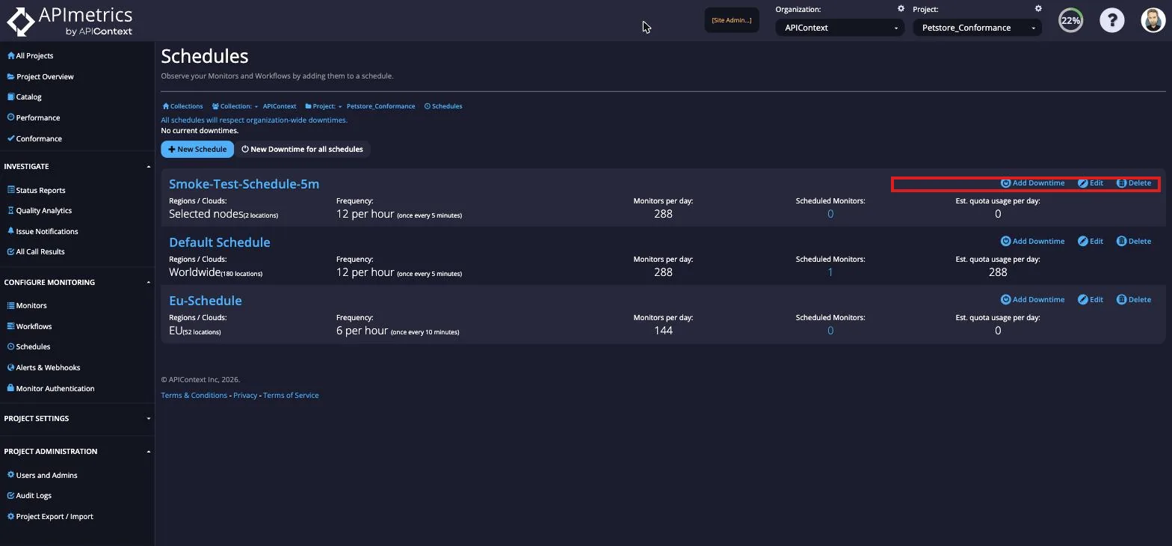
Task: Click the APImetrics logo
Action: pyautogui.click(x=70, y=21)
